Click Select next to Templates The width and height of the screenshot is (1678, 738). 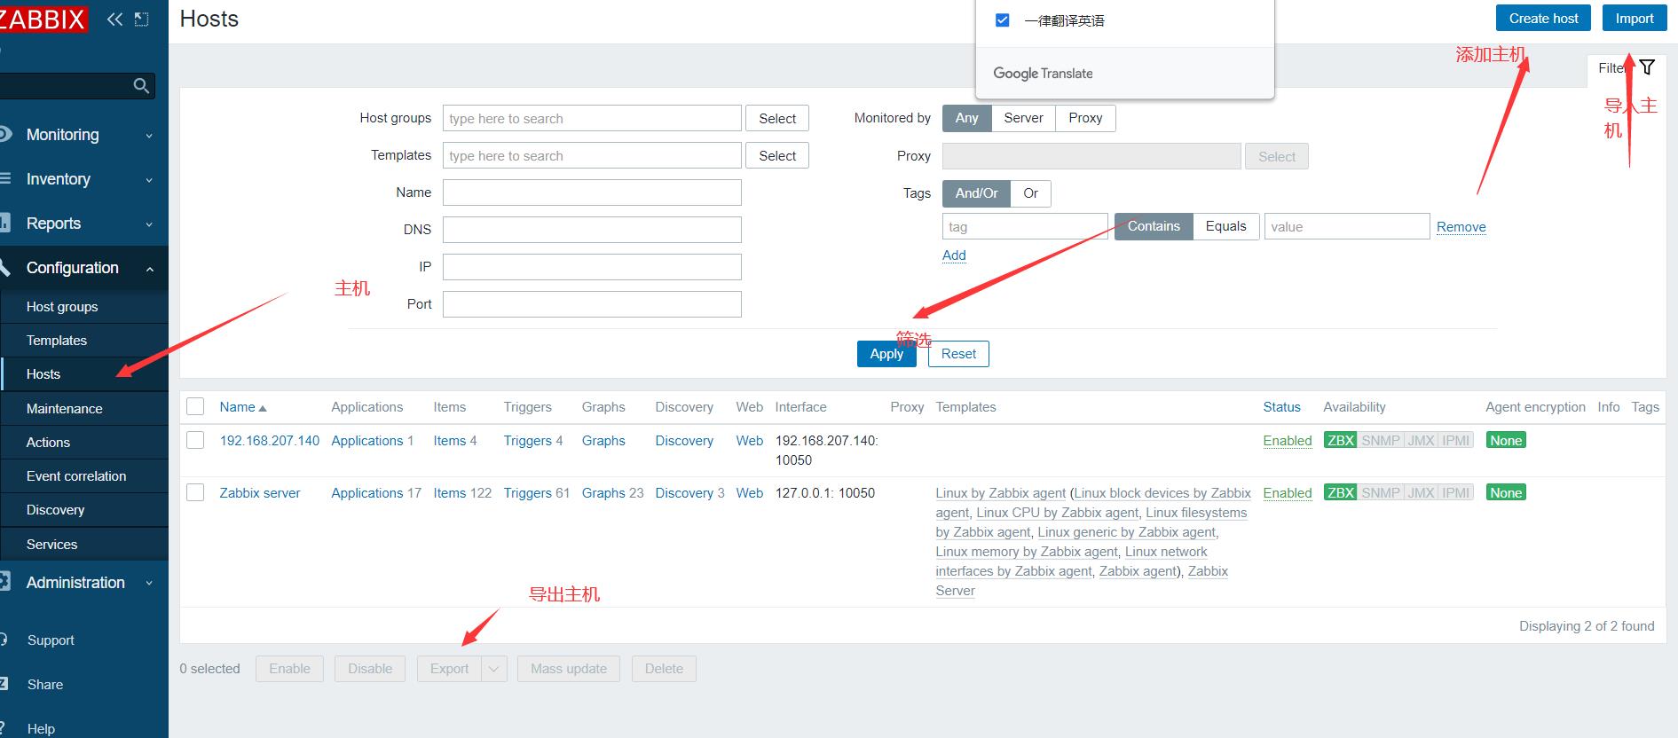pos(777,156)
